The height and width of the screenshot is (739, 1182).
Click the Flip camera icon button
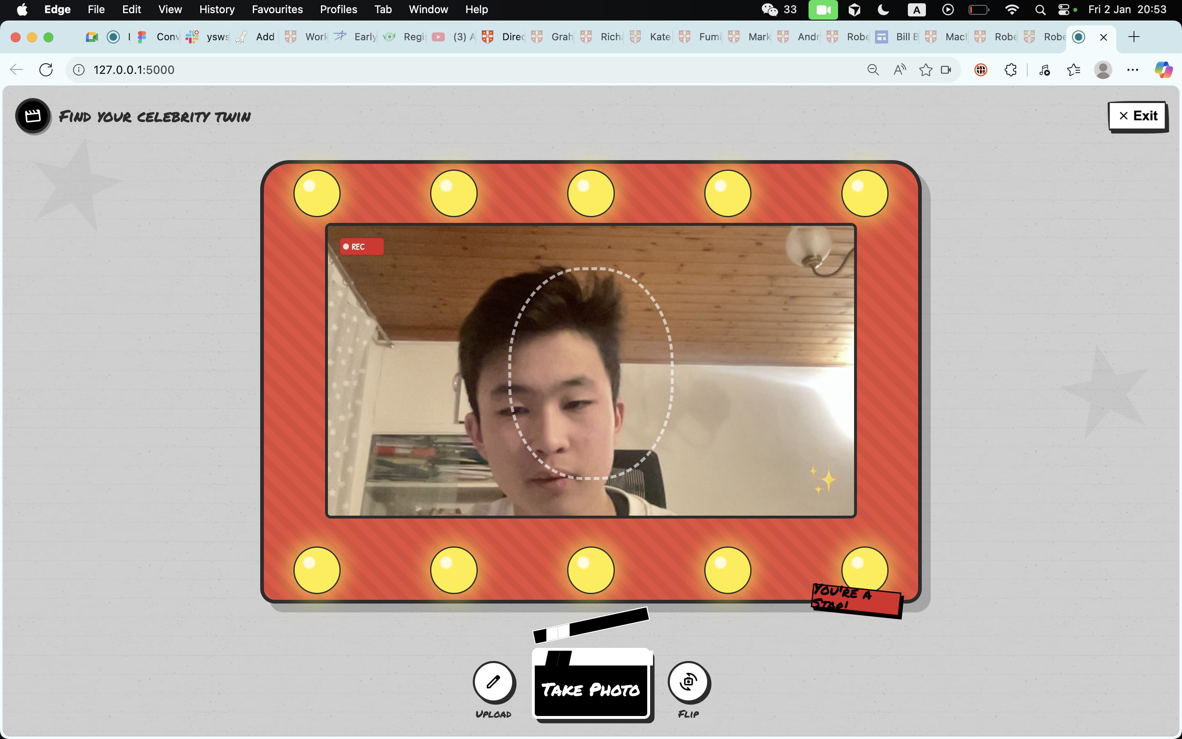pos(688,682)
